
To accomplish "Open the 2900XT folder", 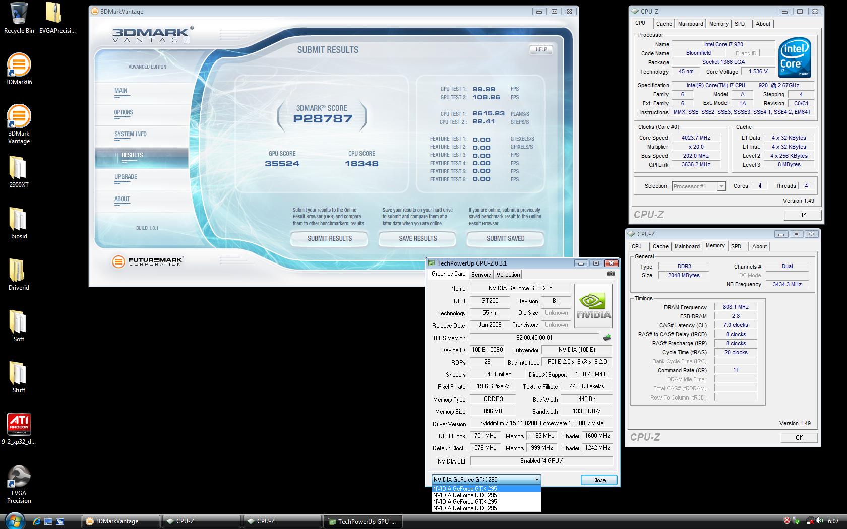I will coord(19,172).
